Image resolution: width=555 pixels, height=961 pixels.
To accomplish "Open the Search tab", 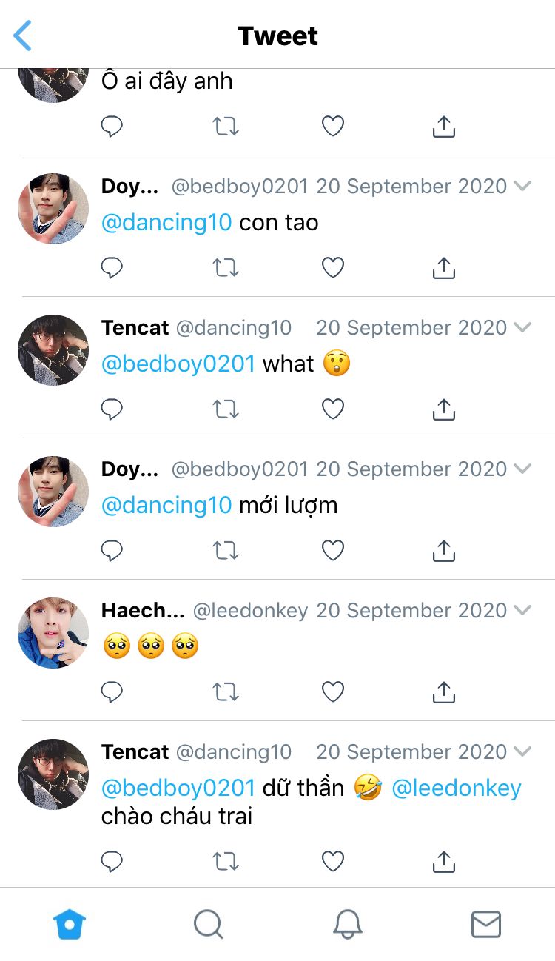I will (208, 924).
